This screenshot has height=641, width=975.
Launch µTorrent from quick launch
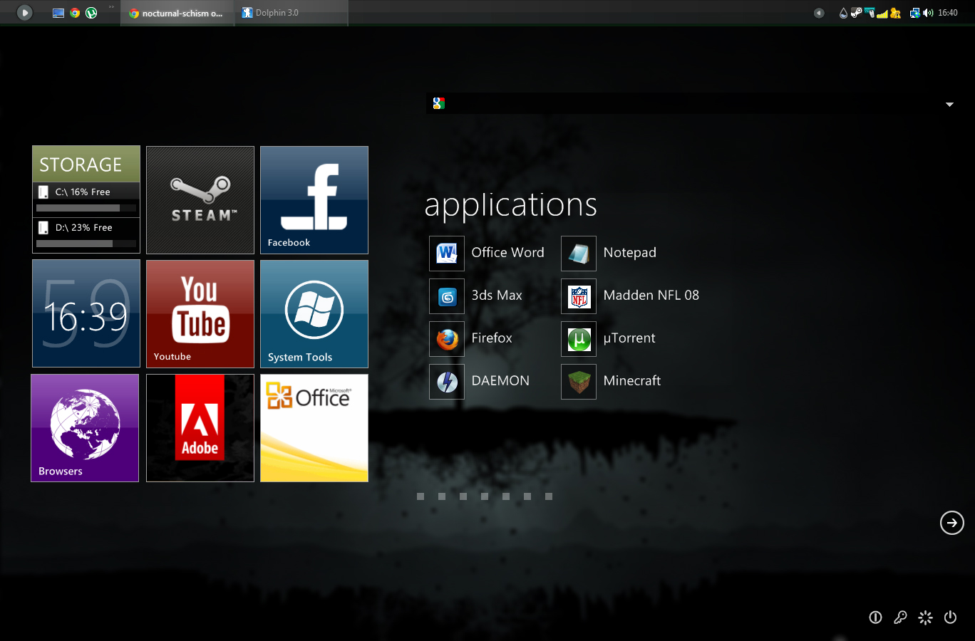(x=91, y=13)
